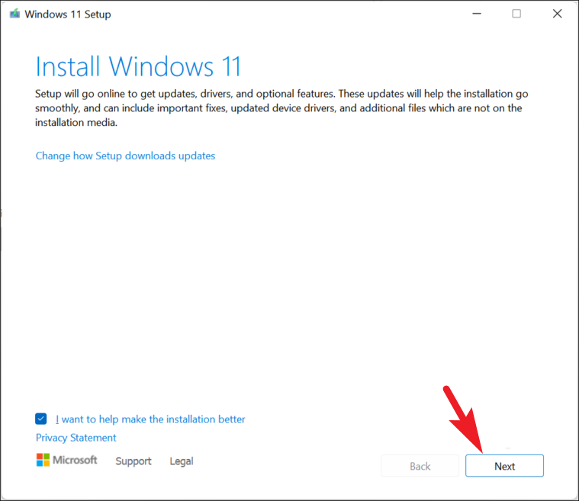The height and width of the screenshot is (501, 579).
Task: Open the Legal link
Action: point(182,461)
